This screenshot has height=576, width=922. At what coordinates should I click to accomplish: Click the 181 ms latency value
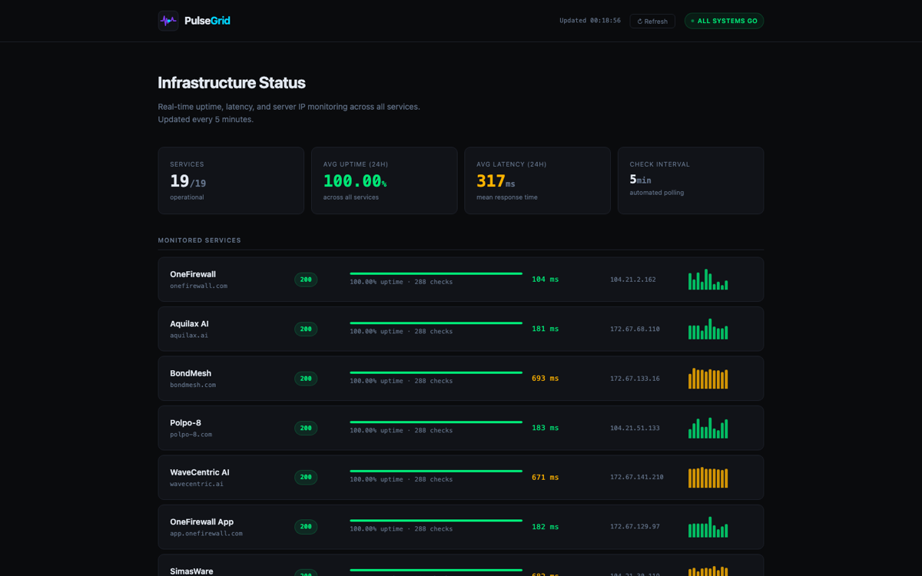click(546, 329)
